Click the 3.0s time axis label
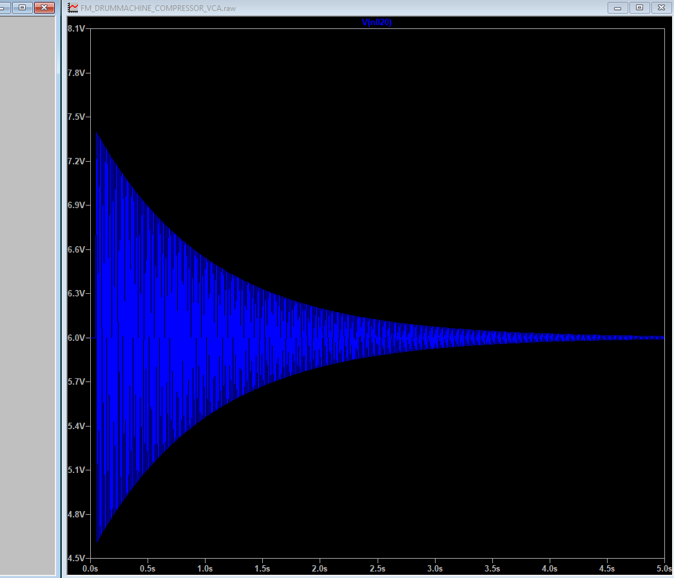Viewport: 674px width, 578px height. click(435, 568)
